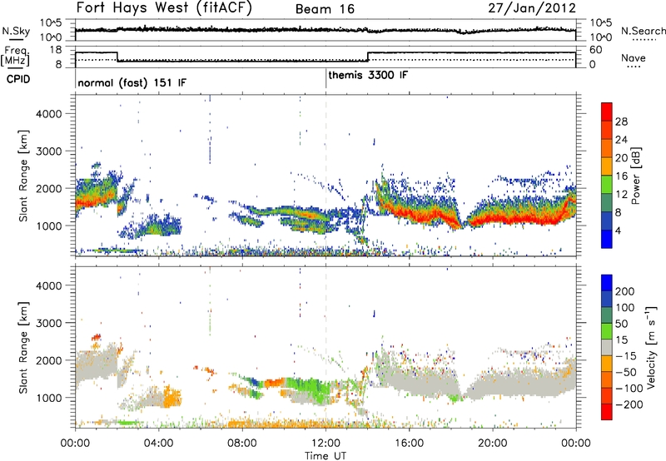666x461 pixels.
Task: Click the date '27/Jan/2012'
Action: pyautogui.click(x=532, y=8)
